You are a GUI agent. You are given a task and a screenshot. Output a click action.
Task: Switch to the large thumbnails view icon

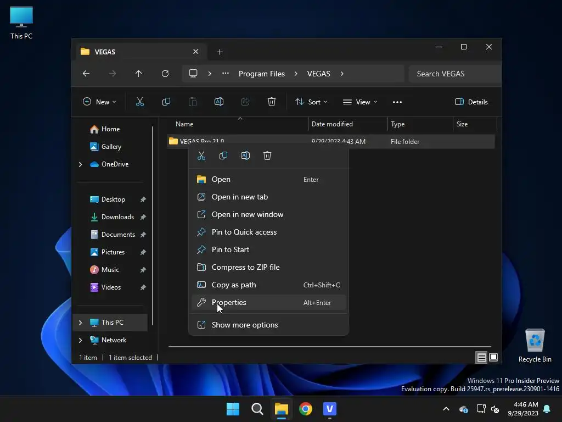pyautogui.click(x=493, y=357)
